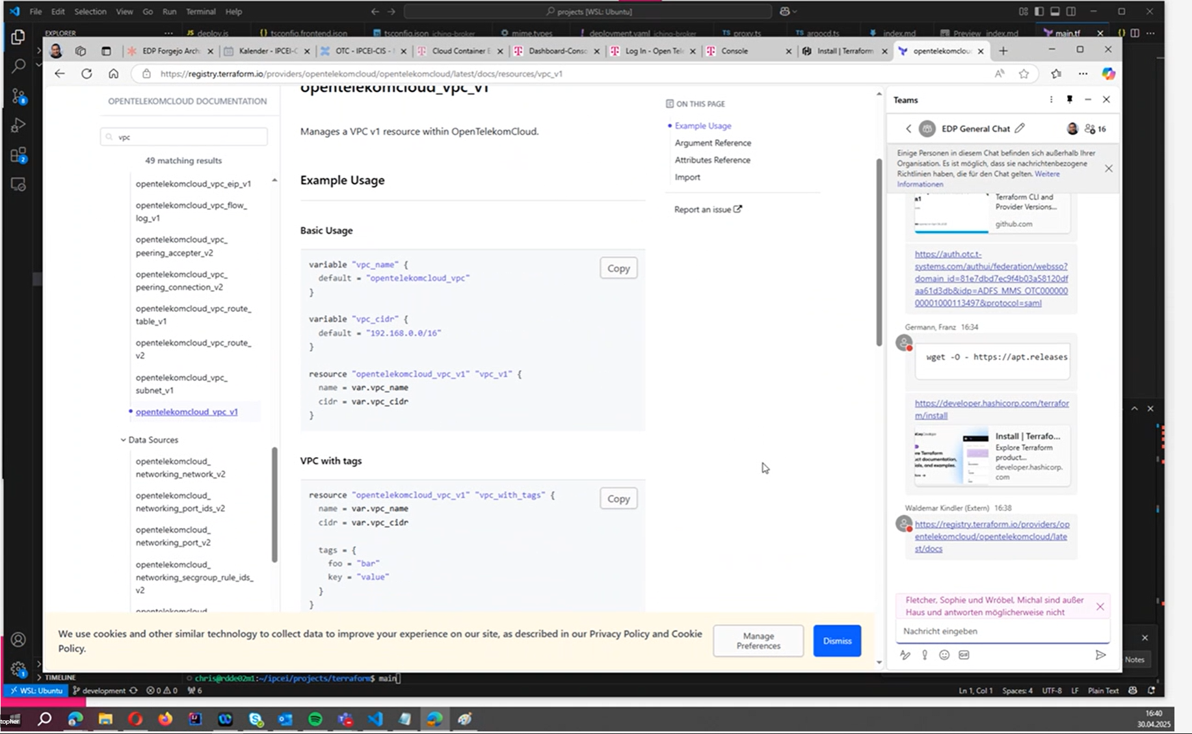This screenshot has height=734, width=1192.
Task: Open browser profile avatar
Action: point(56,51)
